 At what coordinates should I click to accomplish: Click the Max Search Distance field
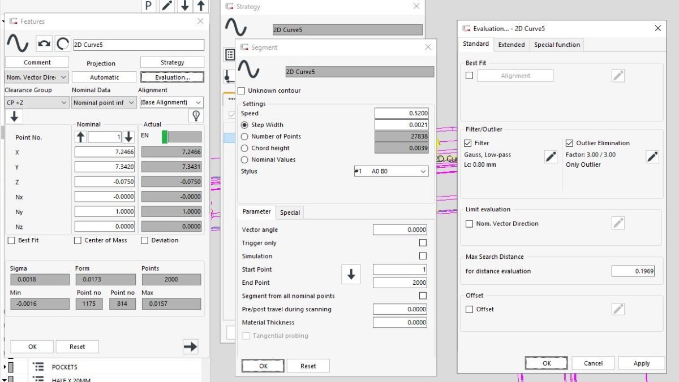pyautogui.click(x=633, y=271)
